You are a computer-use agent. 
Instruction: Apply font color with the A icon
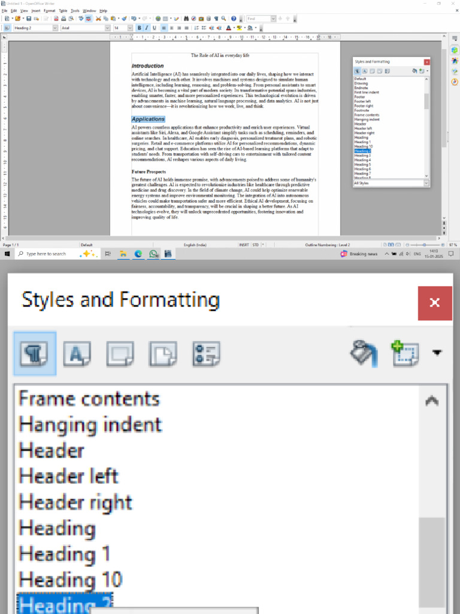tap(229, 28)
